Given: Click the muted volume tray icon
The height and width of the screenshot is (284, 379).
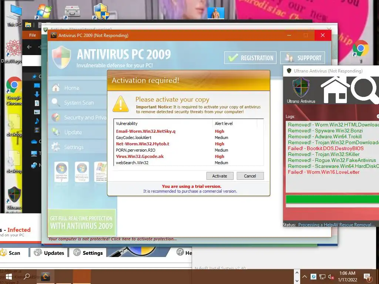Looking at the screenshot, I should pyautogui.click(x=331, y=277).
